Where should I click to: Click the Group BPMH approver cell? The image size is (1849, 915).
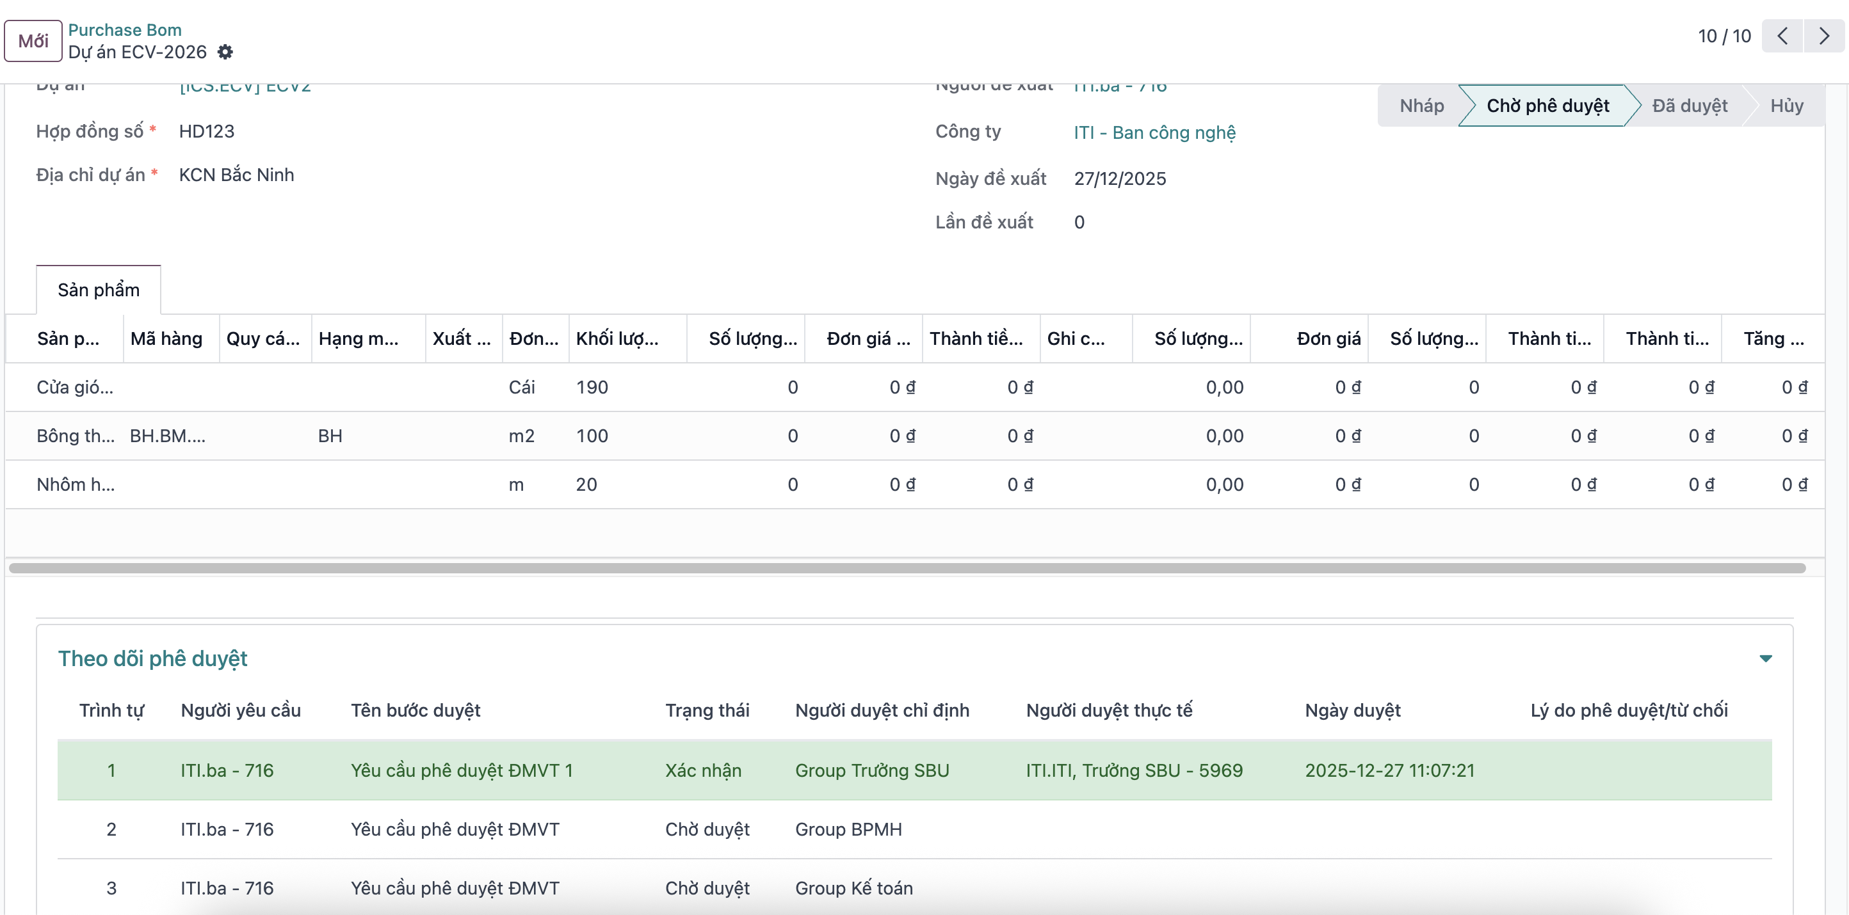[848, 829]
